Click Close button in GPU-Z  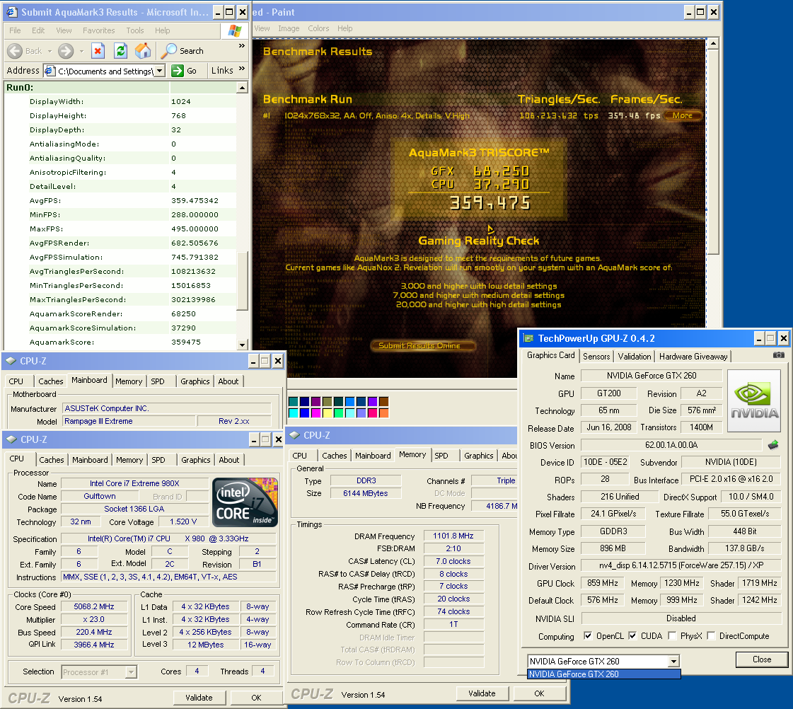coord(762,659)
